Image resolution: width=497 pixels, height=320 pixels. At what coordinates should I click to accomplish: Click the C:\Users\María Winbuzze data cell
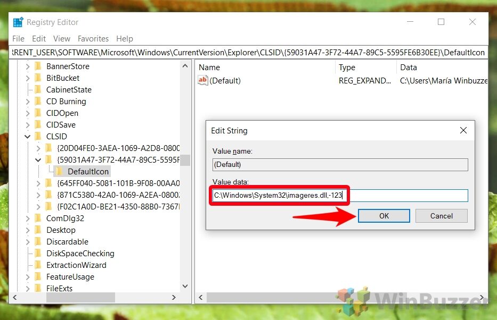(x=444, y=81)
